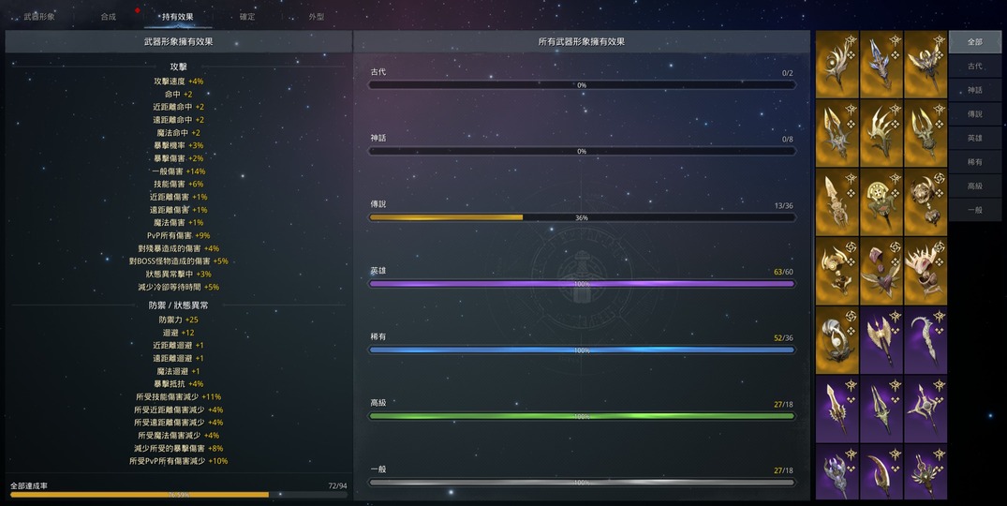
Task: Click the purple 英雄 progress bar
Action: [582, 284]
